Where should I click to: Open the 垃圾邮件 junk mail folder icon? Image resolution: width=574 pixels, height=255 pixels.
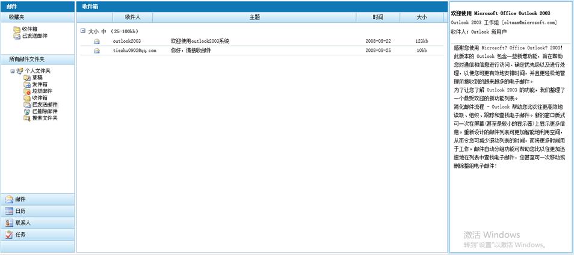[26, 91]
